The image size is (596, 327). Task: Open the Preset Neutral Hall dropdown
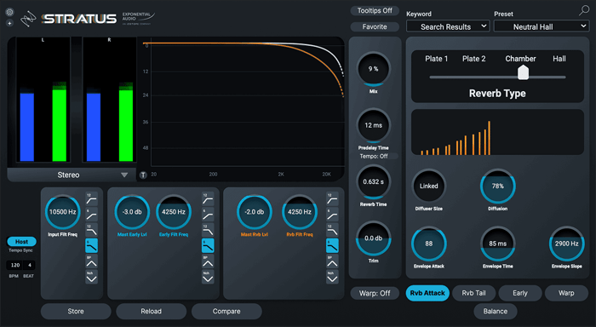tap(542, 26)
